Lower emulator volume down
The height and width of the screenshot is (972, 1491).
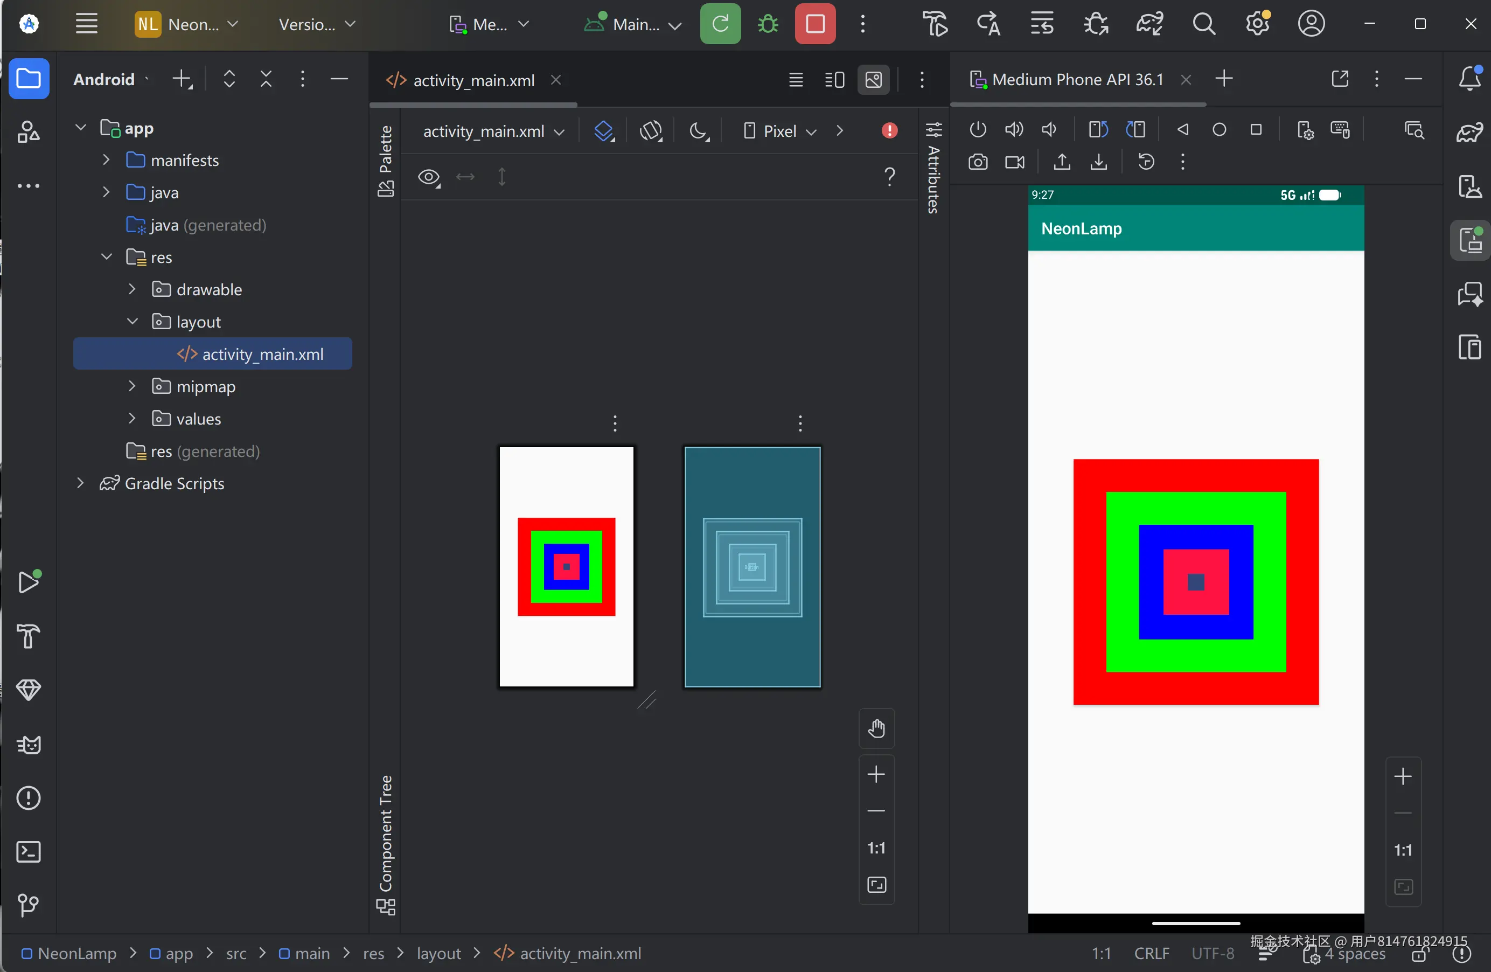pos(1049,130)
